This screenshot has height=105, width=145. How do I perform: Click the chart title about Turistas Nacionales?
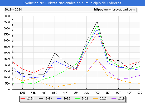[x=72, y=3]
